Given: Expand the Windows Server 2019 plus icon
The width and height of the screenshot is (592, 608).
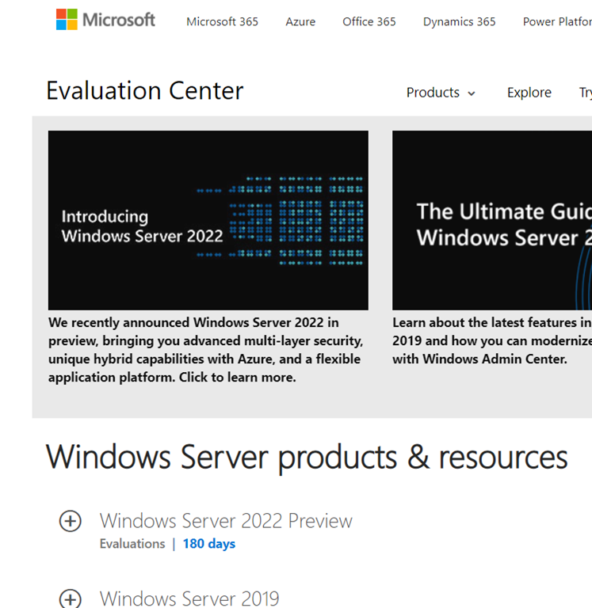Looking at the screenshot, I should (71, 599).
